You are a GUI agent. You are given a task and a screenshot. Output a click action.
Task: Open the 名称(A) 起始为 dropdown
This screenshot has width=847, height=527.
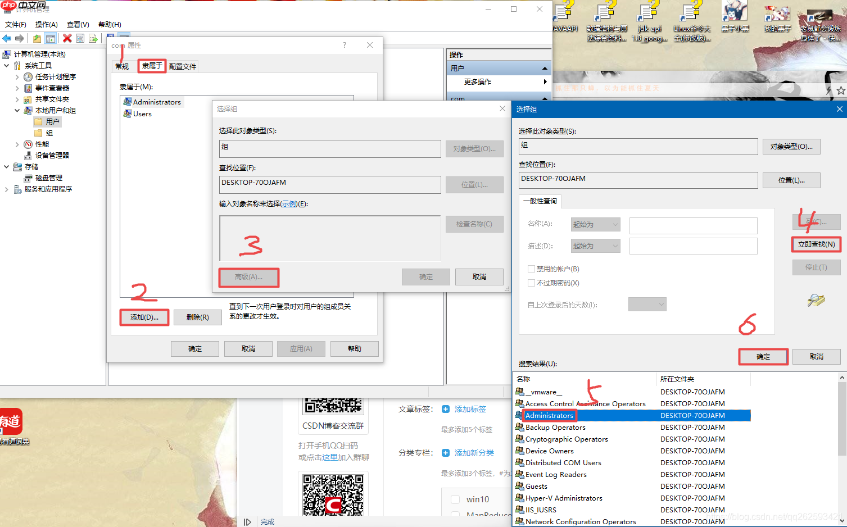(x=595, y=225)
